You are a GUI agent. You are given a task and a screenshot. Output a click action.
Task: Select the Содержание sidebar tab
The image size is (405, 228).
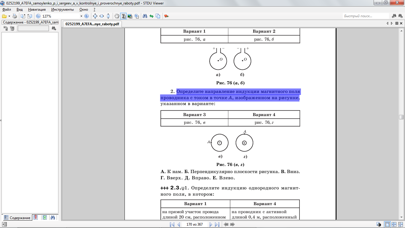click(17, 218)
